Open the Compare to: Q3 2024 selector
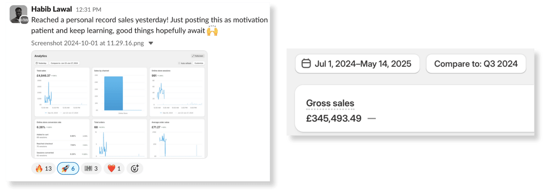This screenshot has width=557, height=193. pyautogui.click(x=476, y=64)
